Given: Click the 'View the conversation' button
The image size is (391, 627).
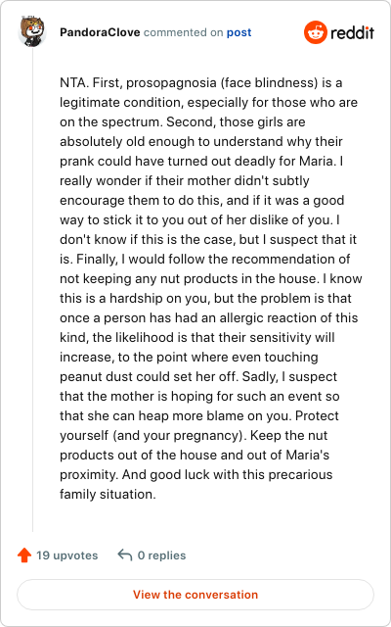Looking at the screenshot, I should tap(195, 595).
